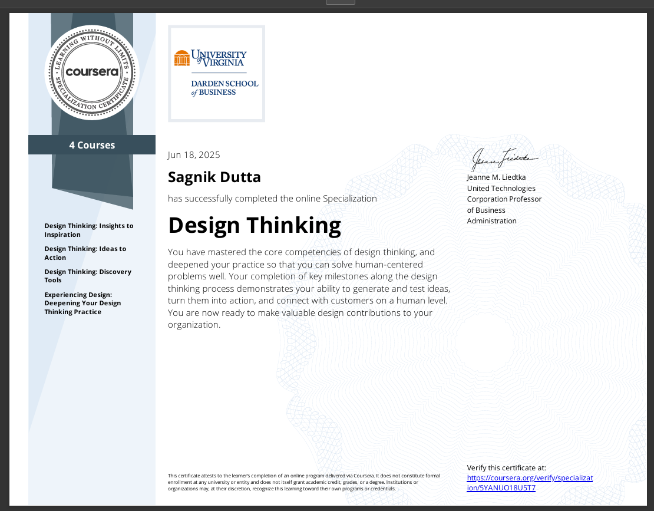Click the University of Virginia rotunda logo
This screenshot has height=511, width=654.
182,58
